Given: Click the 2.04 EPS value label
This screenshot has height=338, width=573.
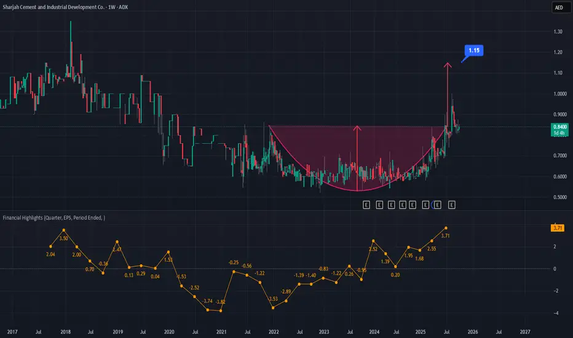Looking at the screenshot, I should (50, 254).
